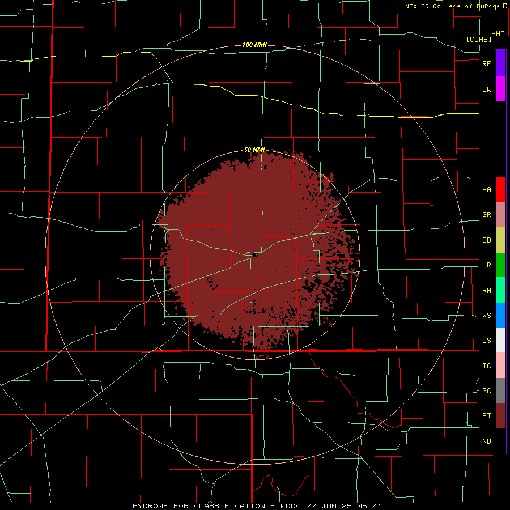Click the HYDROMETEOR CLASSIFICATION title text

[199, 506]
